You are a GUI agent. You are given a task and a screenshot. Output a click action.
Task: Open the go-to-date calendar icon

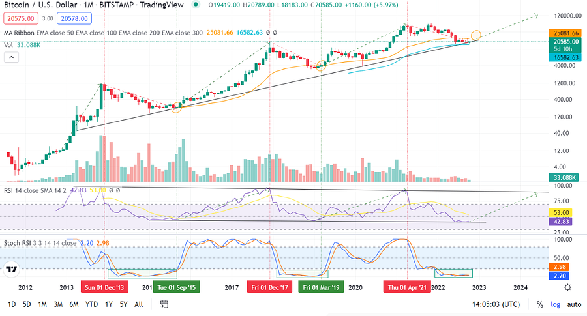click(x=164, y=304)
